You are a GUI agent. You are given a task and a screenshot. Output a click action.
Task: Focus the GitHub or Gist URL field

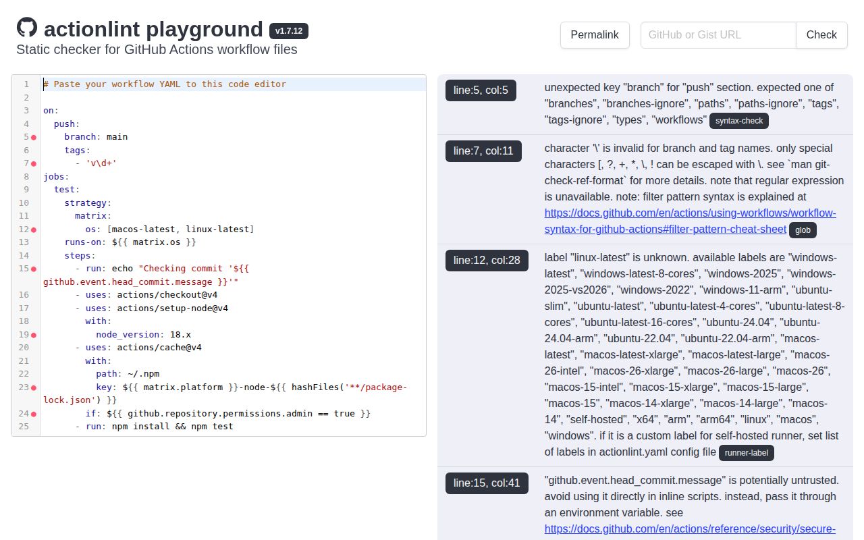(x=718, y=35)
